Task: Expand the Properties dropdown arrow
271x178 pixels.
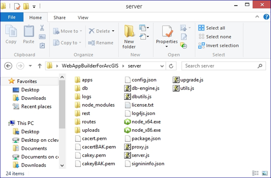Action: 167,47
